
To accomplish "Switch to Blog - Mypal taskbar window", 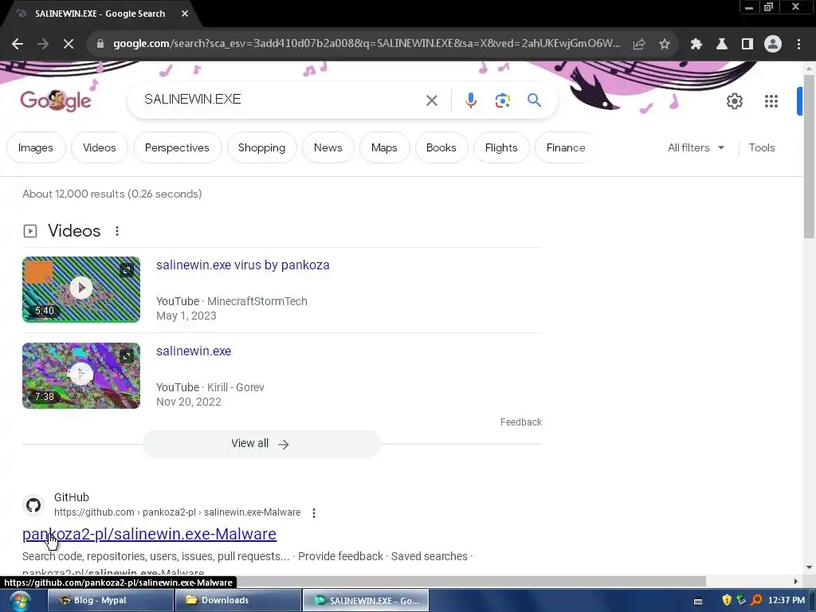I will point(110,600).
